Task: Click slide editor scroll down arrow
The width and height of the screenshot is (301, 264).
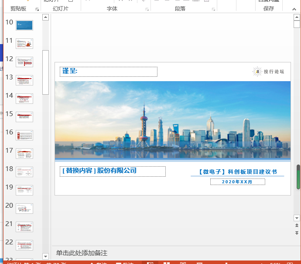Action: coord(297,218)
